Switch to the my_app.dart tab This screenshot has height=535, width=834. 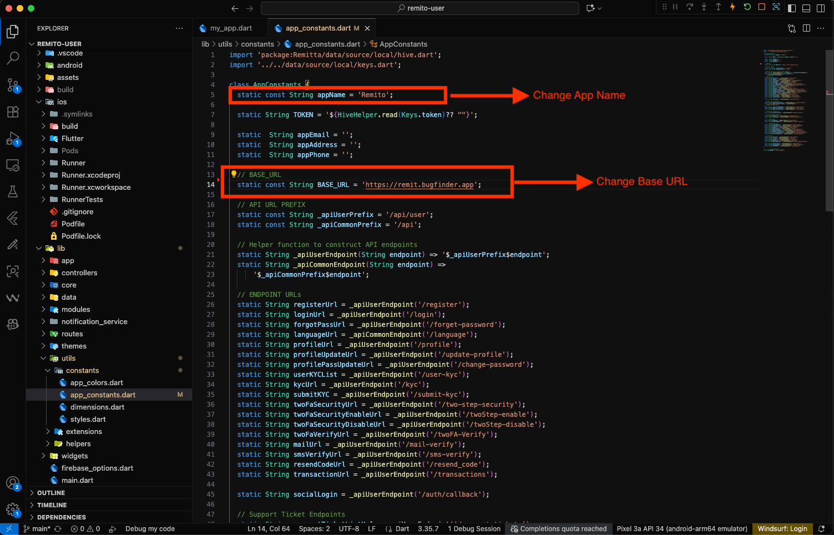tap(230, 28)
